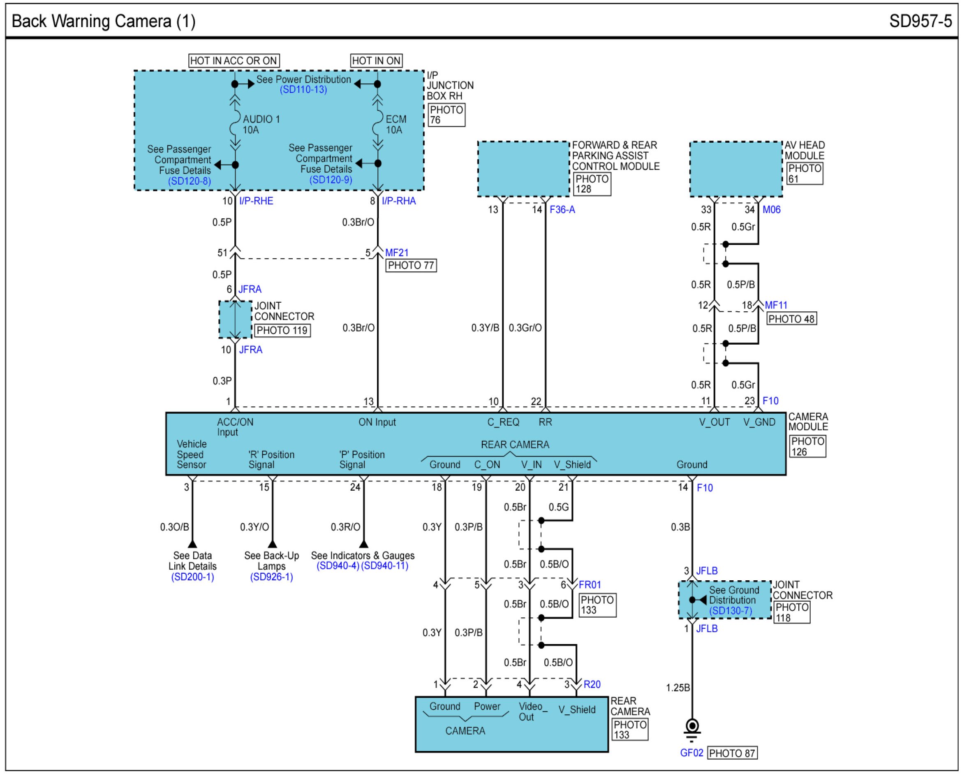Viewport: 962px width, 774px height.
Task: Select the PHOTO 76 reference box
Action: 446,115
